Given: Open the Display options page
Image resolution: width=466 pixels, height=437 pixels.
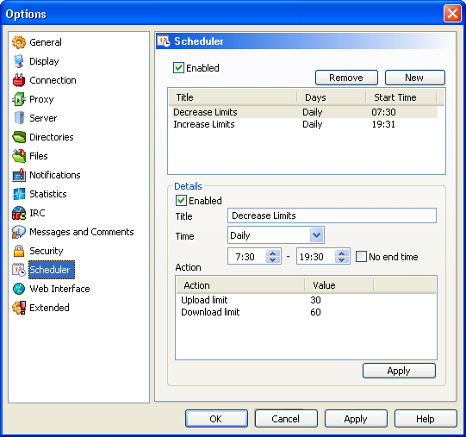Looking at the screenshot, I should click(44, 61).
